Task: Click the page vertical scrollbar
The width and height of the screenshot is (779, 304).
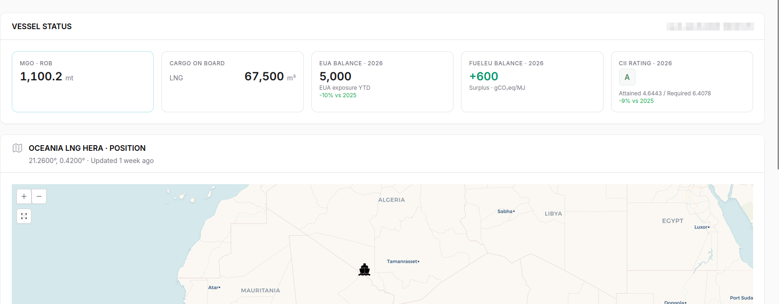Action: 778,85
